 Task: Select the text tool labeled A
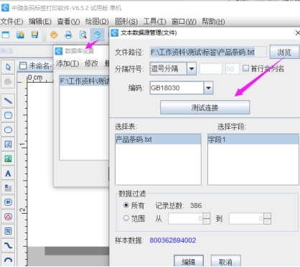pos(8,173)
